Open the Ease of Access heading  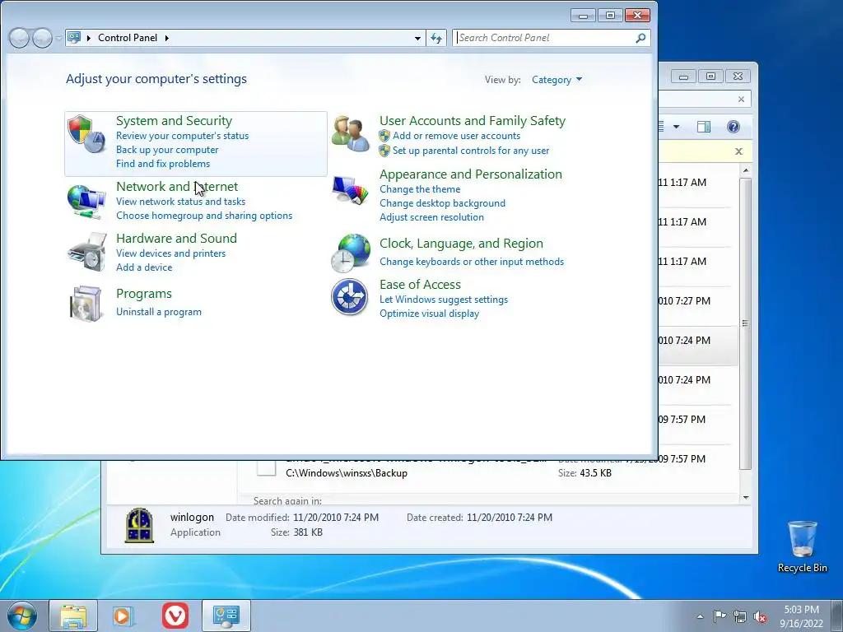[x=420, y=284]
